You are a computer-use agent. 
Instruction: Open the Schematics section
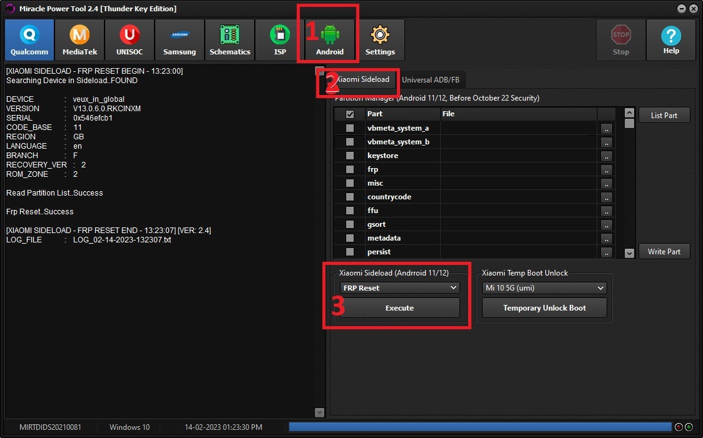[x=230, y=40]
